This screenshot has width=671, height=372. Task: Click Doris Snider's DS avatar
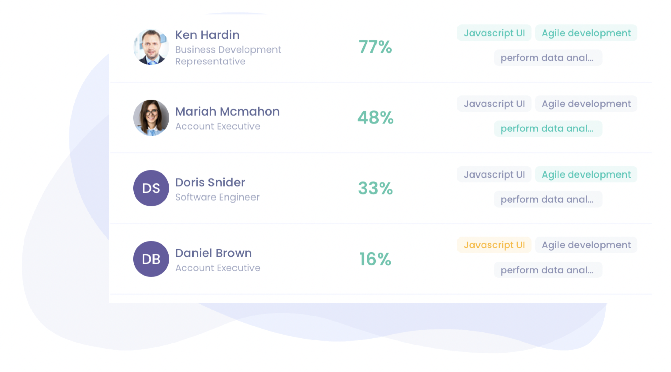151,188
